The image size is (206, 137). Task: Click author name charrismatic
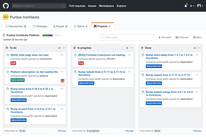tap(46, 59)
